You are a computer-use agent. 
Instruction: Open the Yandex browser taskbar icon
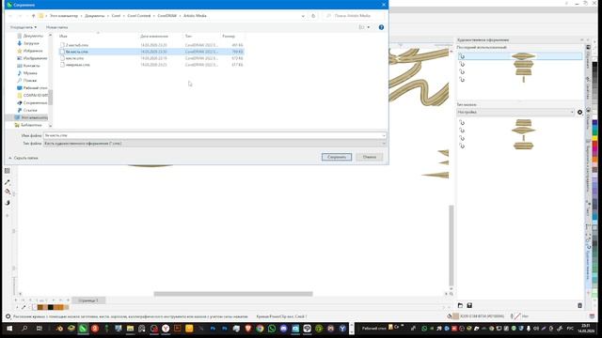click(x=166, y=329)
